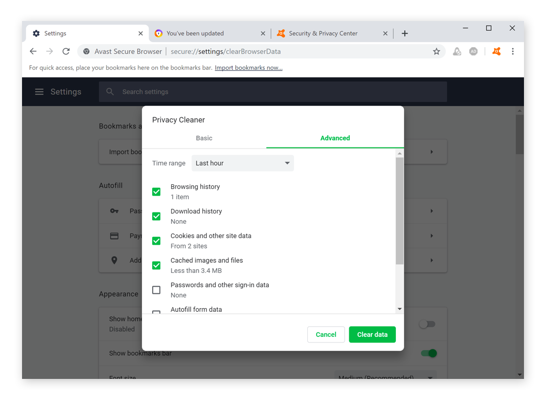Click the Adblock AD extension icon

(473, 51)
